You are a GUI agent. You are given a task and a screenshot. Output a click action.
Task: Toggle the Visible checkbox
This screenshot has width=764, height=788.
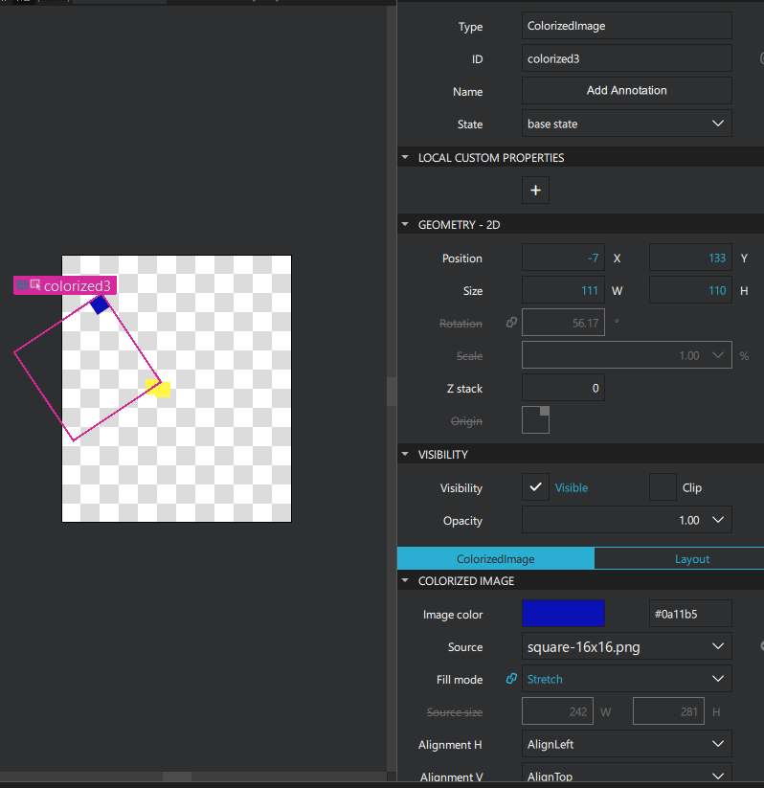coord(535,487)
